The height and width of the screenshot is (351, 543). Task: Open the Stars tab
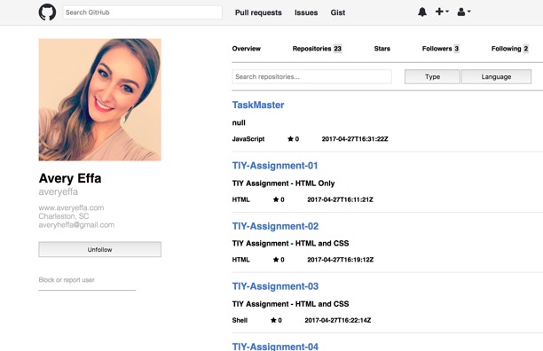[x=382, y=49]
